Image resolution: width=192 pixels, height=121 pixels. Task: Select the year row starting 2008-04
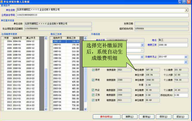22,68
